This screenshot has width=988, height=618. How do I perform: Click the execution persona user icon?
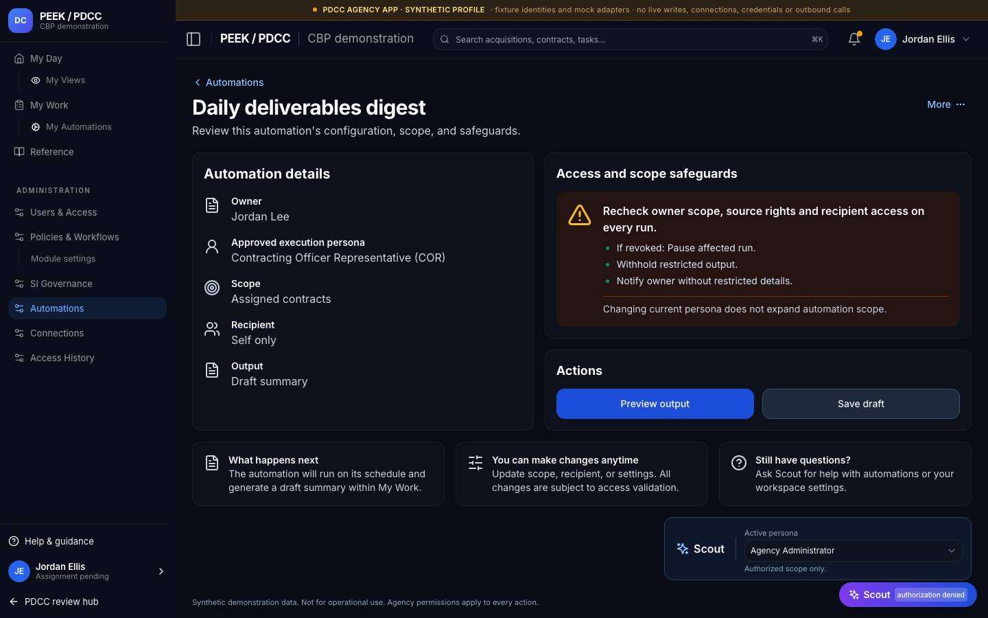[212, 247]
